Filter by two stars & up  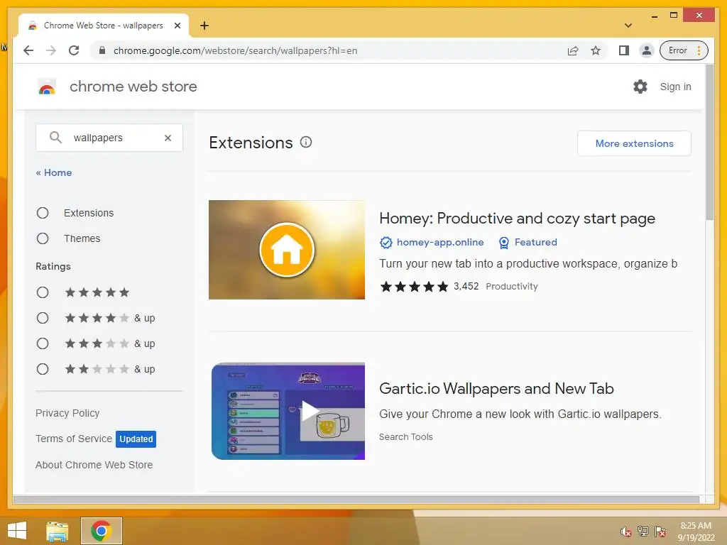(x=43, y=369)
